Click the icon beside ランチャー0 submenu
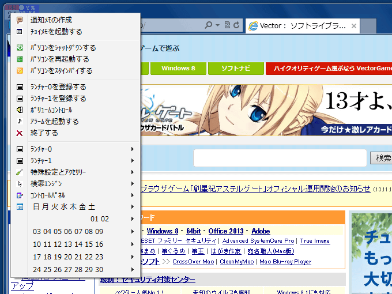The image size is (392, 294). (x=20, y=149)
